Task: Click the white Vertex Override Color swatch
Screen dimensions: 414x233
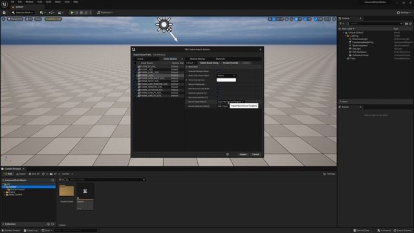Action: pyautogui.click(x=226, y=80)
